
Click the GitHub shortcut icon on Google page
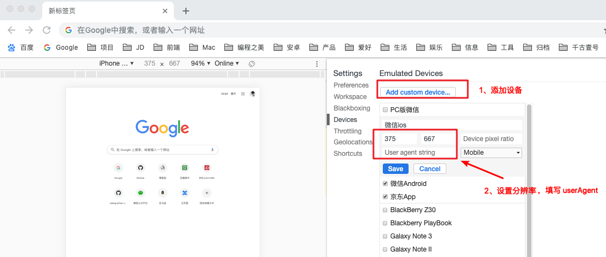click(x=140, y=167)
